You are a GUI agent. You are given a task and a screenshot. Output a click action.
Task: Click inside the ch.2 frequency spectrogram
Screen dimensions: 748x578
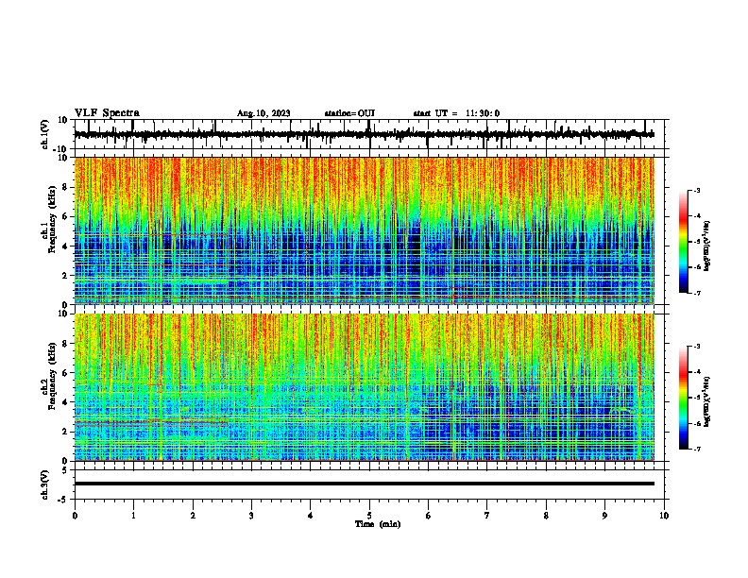[x=365, y=387]
